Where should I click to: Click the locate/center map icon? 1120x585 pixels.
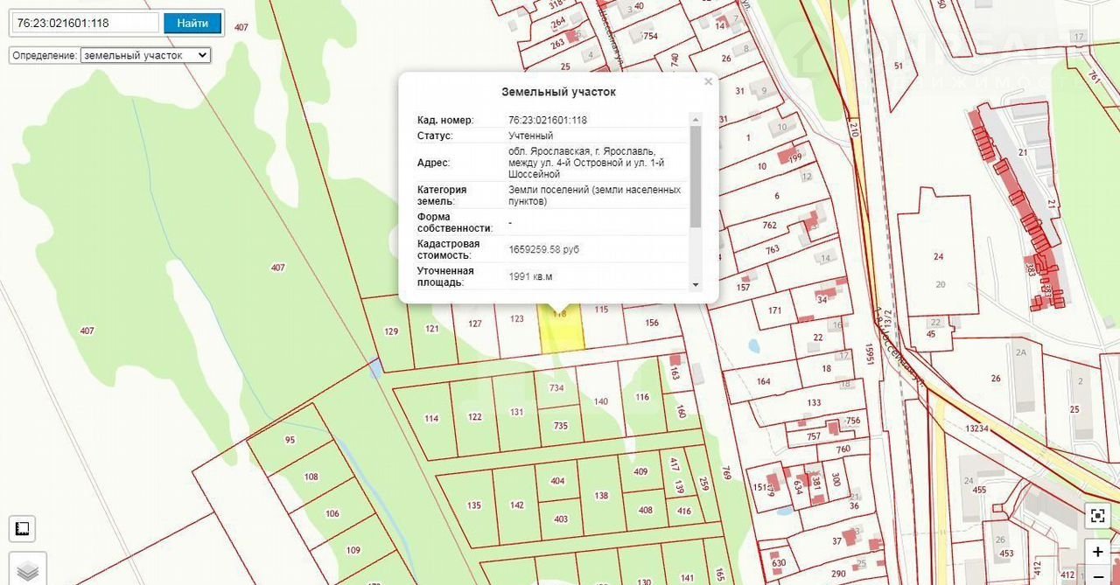tap(1098, 516)
